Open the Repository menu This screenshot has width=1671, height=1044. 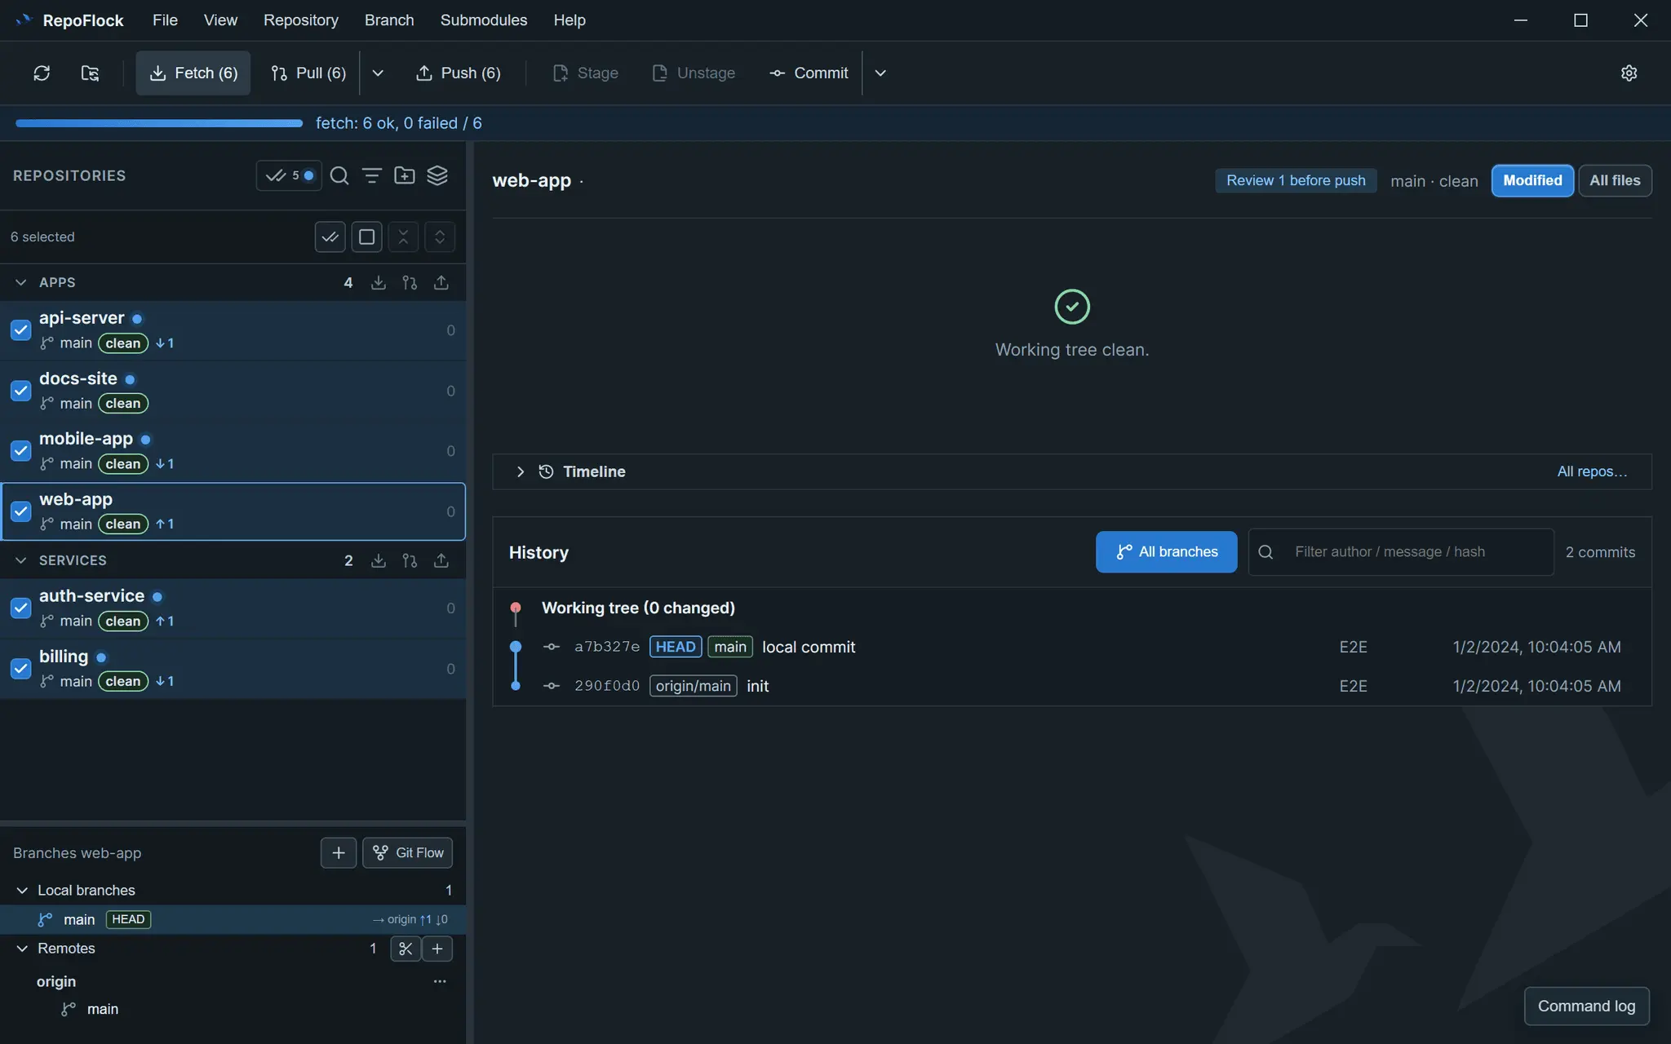click(300, 20)
